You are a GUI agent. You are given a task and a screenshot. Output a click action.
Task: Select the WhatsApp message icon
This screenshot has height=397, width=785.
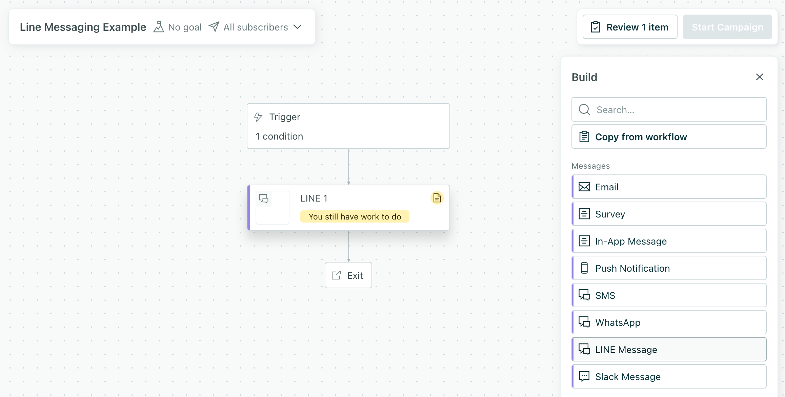click(x=585, y=322)
